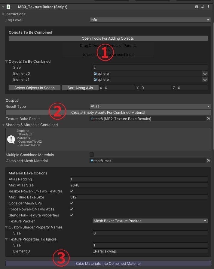Screen dimensions: 214x269
Task: Click the sort axis Z field
Action: [x=192, y=88]
